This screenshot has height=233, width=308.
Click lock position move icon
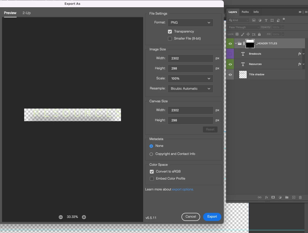point(248,34)
